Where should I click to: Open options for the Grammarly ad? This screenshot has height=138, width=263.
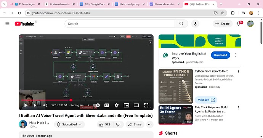pos(236,55)
